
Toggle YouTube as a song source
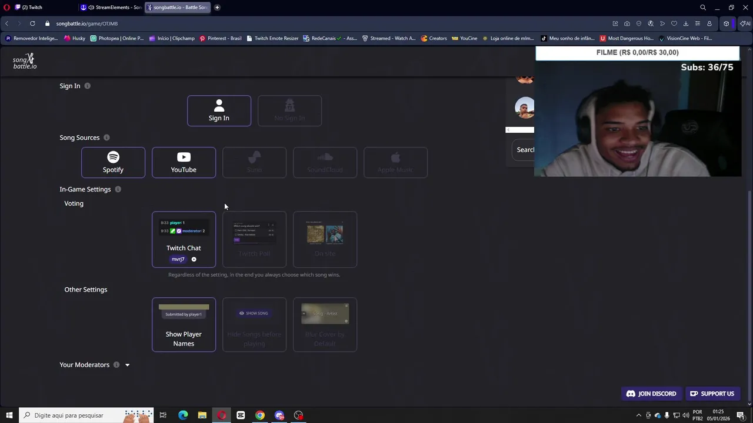point(184,162)
